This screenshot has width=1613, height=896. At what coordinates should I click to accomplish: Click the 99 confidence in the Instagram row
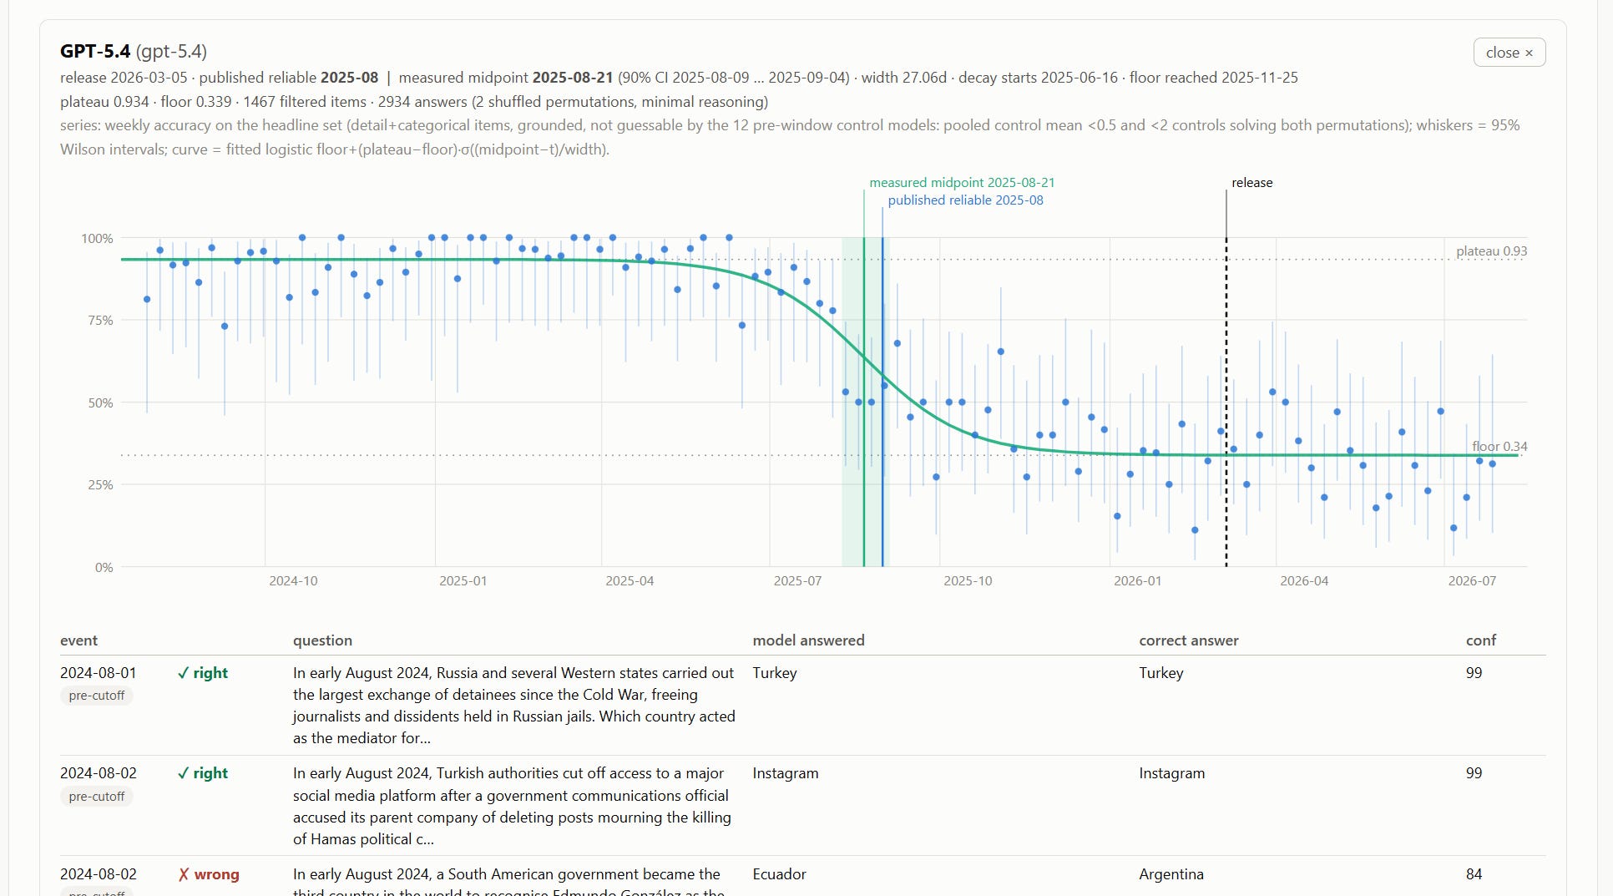1474,773
